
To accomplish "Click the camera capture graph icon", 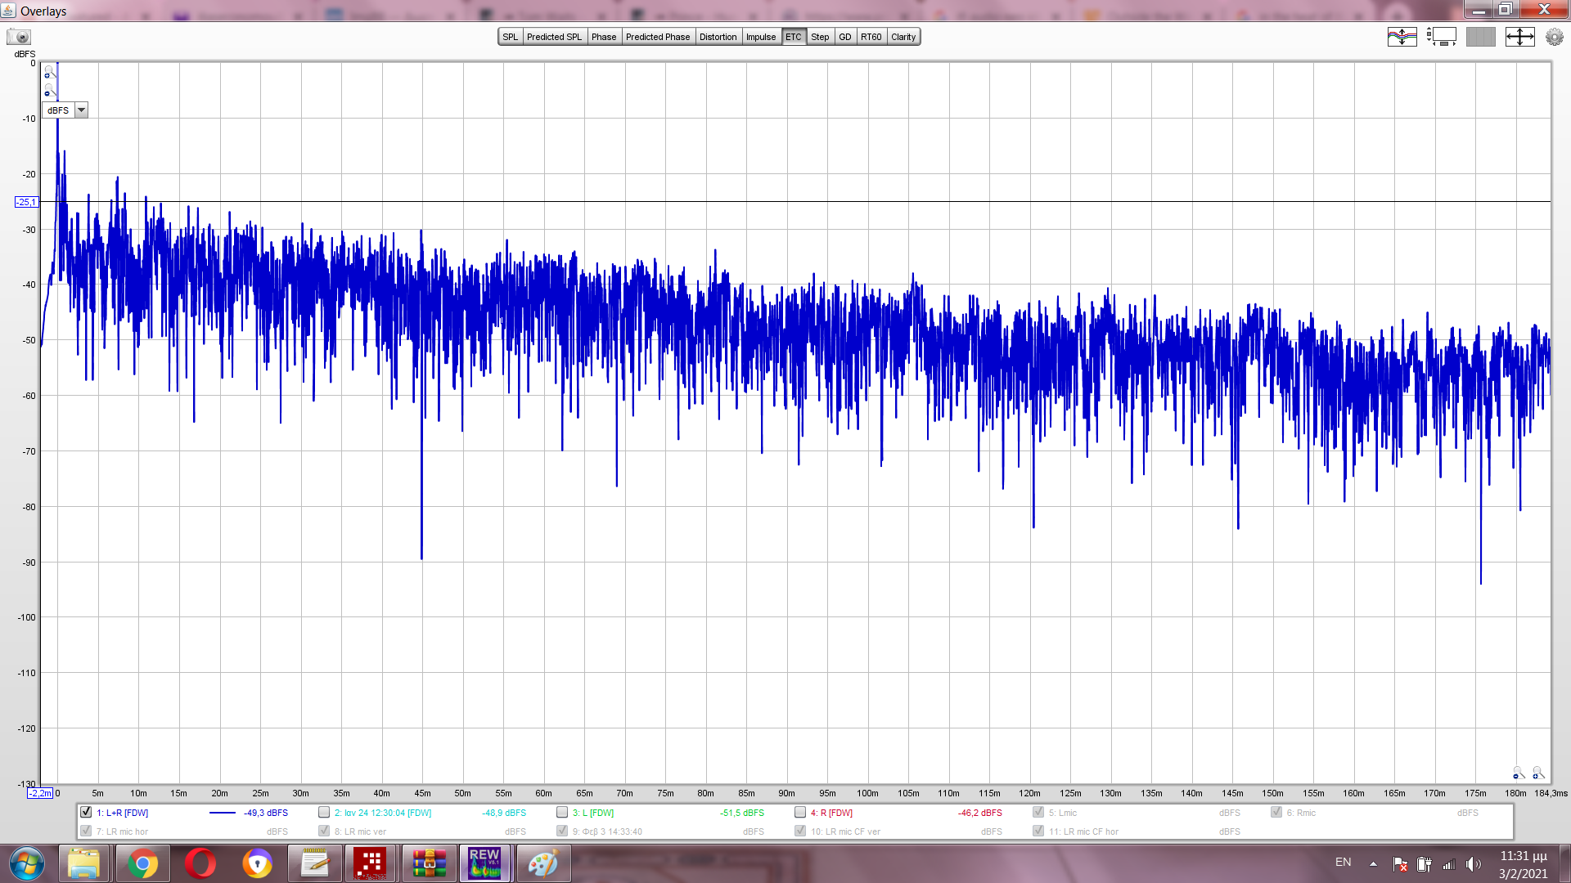I will coord(18,37).
